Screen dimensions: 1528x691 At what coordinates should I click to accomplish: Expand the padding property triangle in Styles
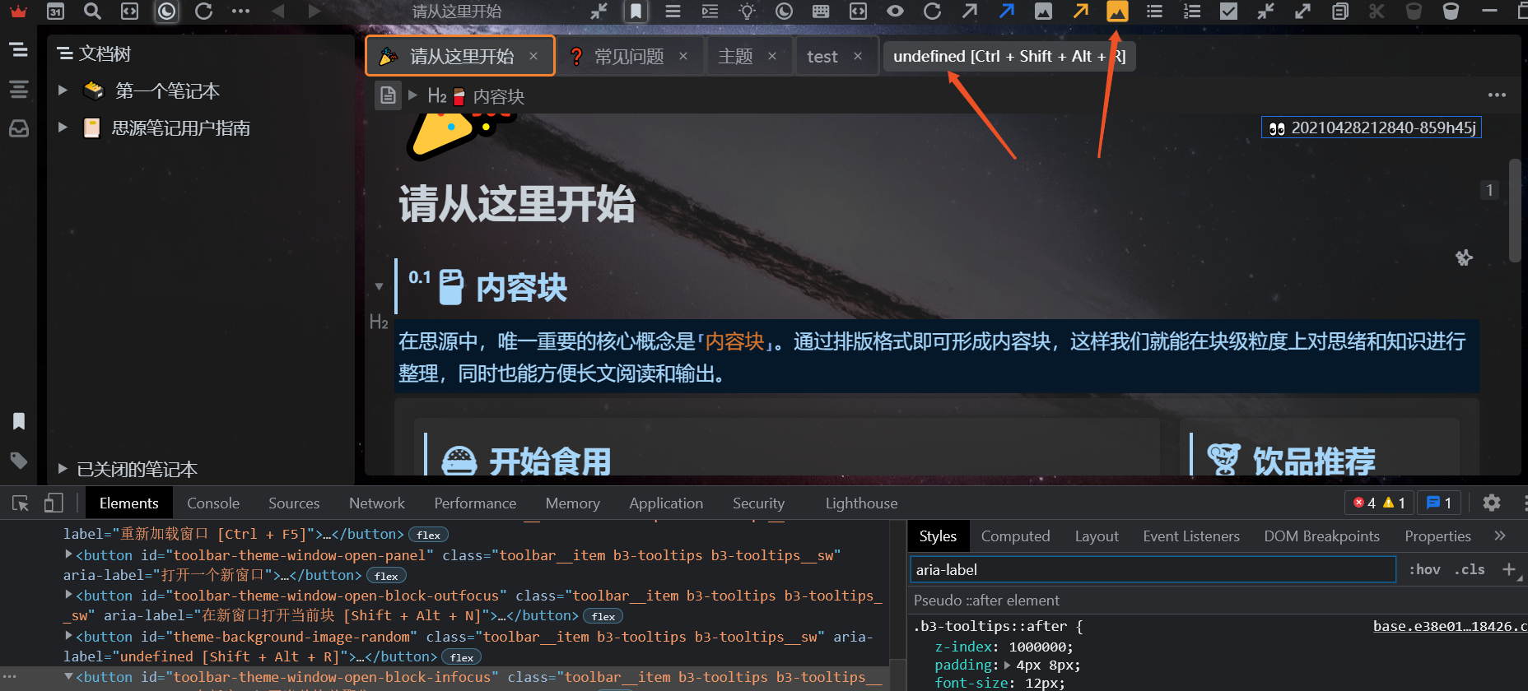[1008, 665]
